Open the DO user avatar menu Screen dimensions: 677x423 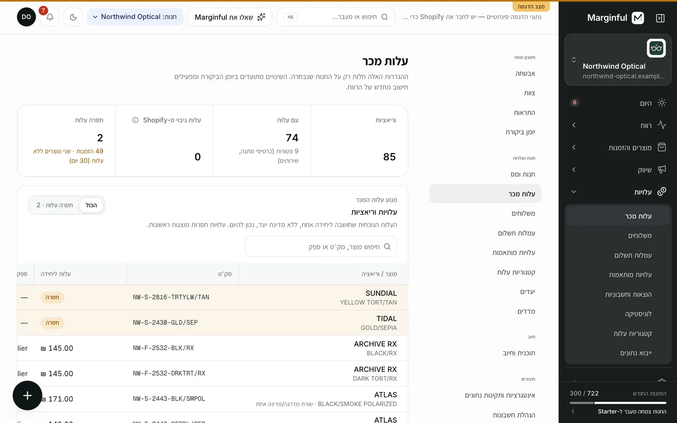[26, 17]
